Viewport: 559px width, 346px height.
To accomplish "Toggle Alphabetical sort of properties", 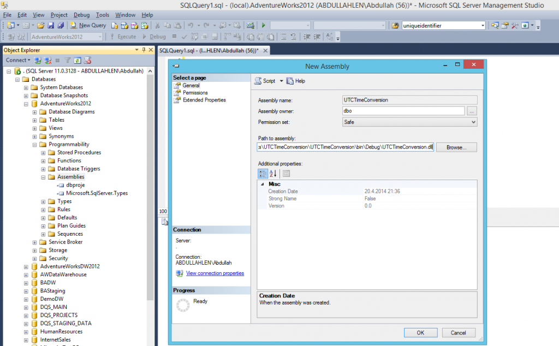I will tap(273, 174).
